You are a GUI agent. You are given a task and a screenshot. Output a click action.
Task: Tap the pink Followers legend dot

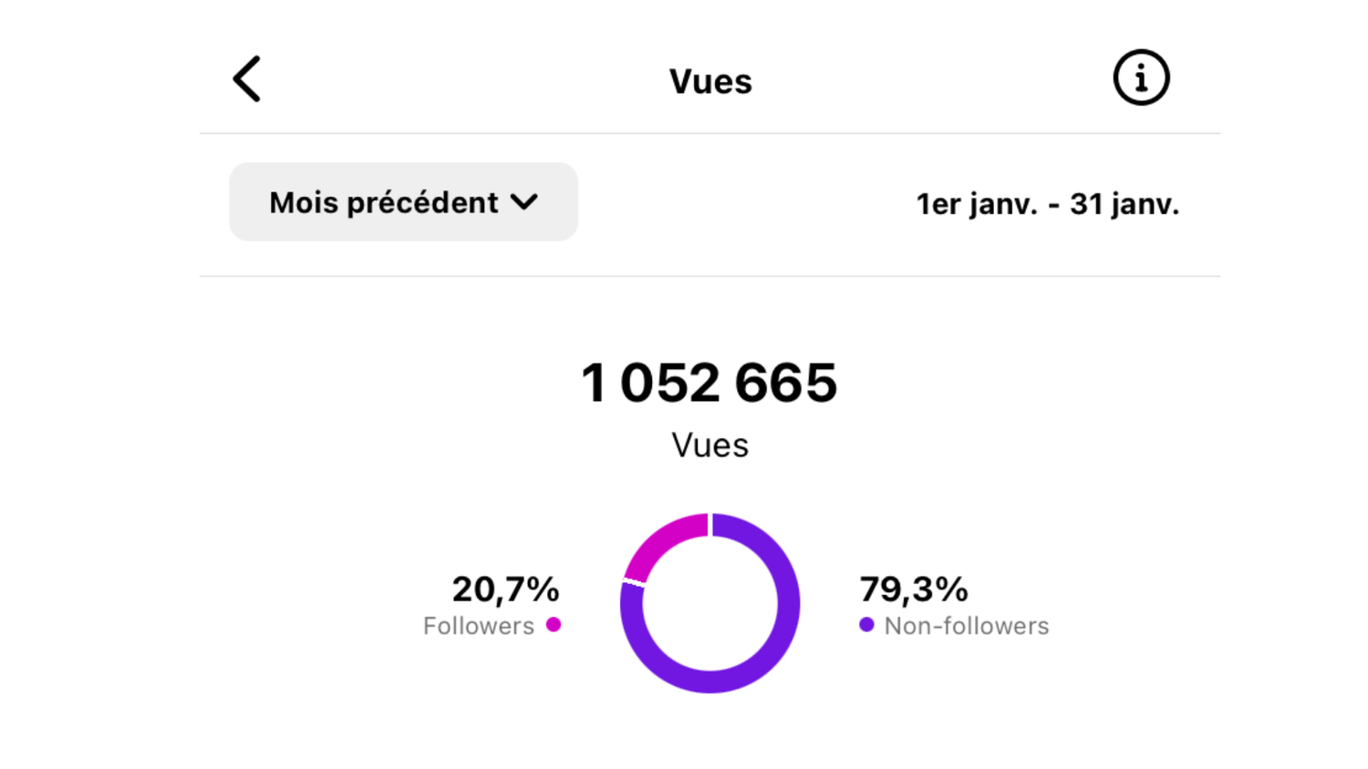click(x=554, y=625)
